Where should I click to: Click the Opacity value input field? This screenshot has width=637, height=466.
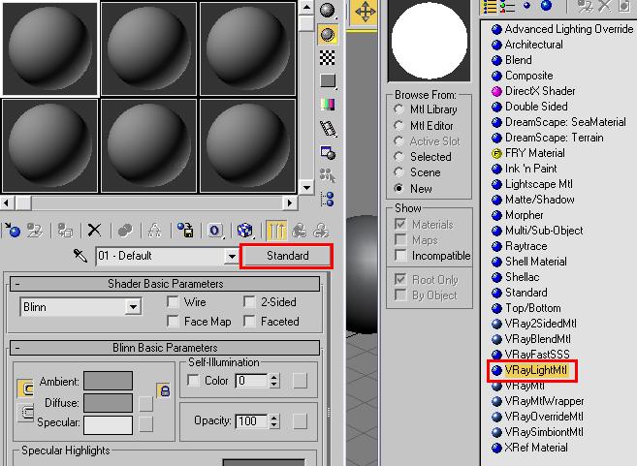tap(251, 421)
